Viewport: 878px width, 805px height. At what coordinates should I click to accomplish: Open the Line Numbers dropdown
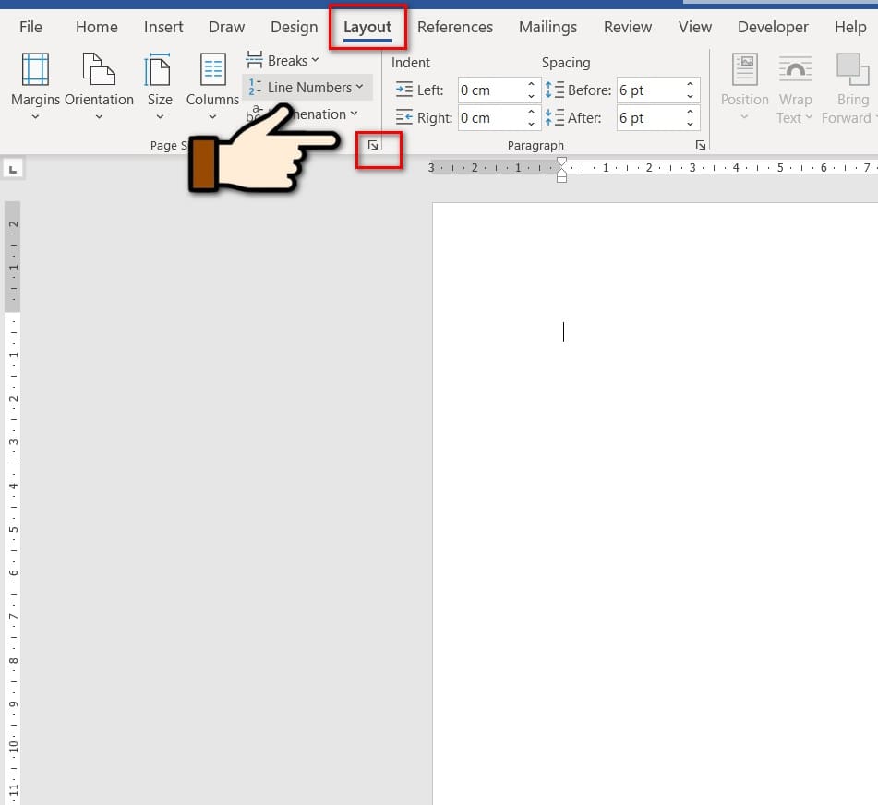(307, 88)
